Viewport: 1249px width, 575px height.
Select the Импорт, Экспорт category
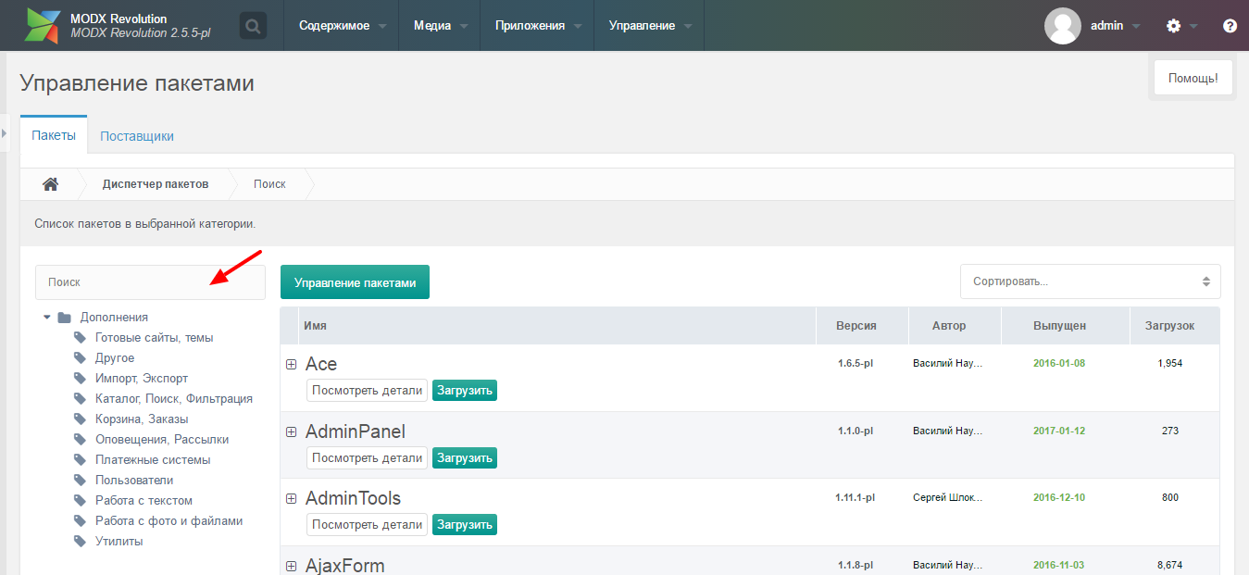[x=142, y=379]
